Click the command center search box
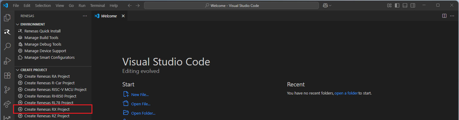Viewport: 459px width, 120px height. (x=231, y=5)
